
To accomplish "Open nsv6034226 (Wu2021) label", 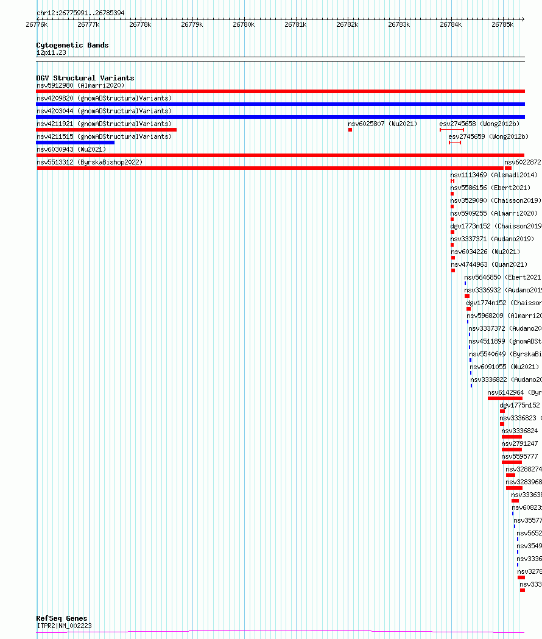I will click(485, 252).
